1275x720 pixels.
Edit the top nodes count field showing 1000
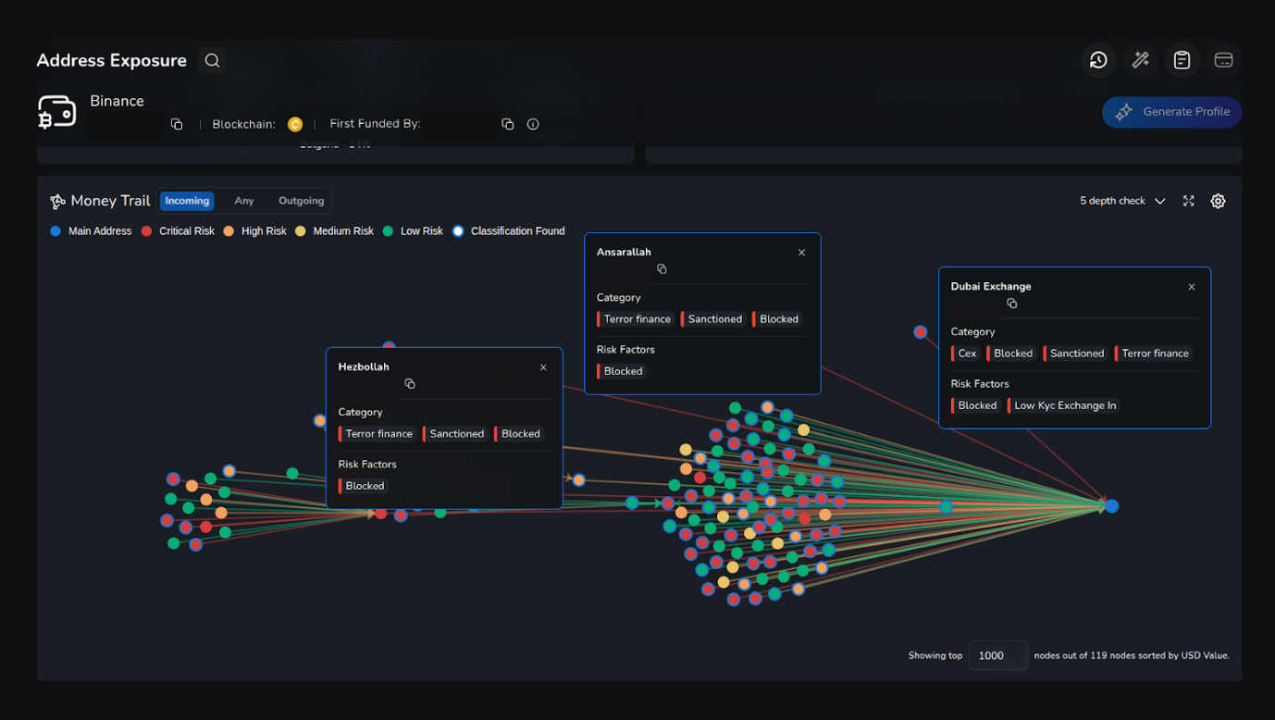(997, 655)
